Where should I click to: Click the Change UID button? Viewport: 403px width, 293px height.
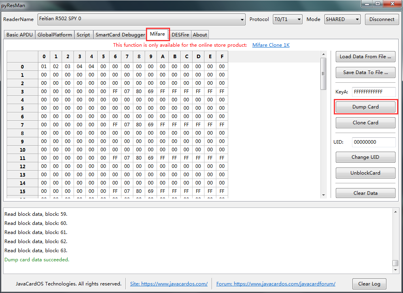365,157
